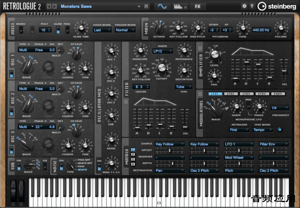Toggle the Fing switch

pos(67,30)
